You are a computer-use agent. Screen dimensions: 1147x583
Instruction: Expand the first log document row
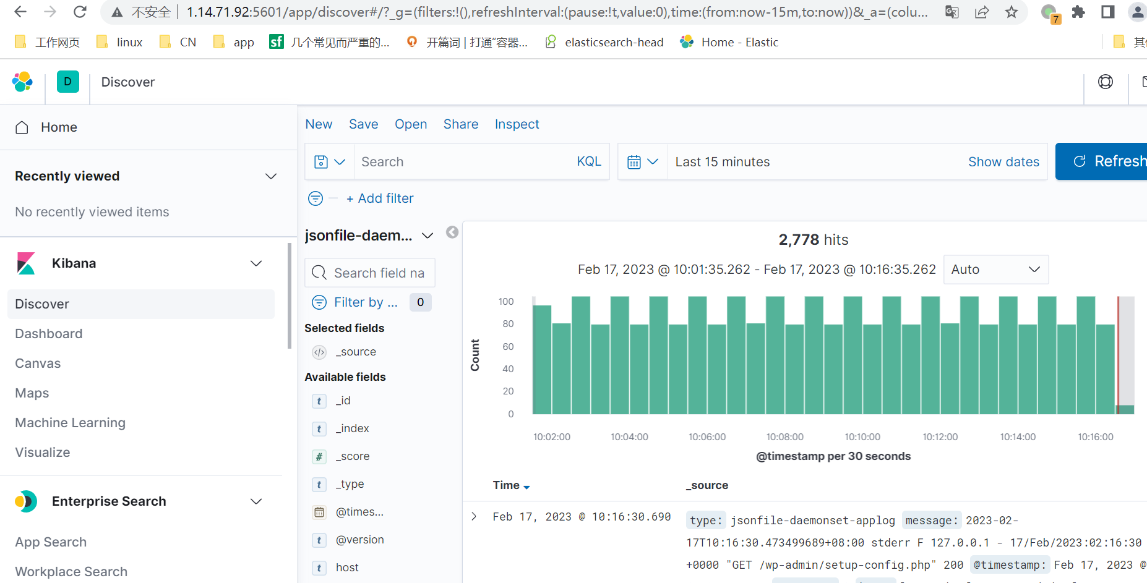coord(474,517)
